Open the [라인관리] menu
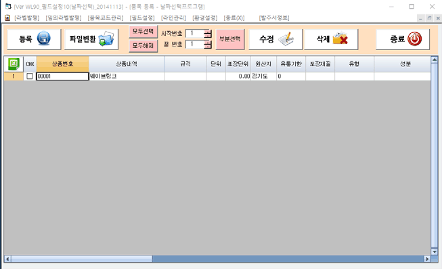The image size is (442, 269). click(174, 18)
